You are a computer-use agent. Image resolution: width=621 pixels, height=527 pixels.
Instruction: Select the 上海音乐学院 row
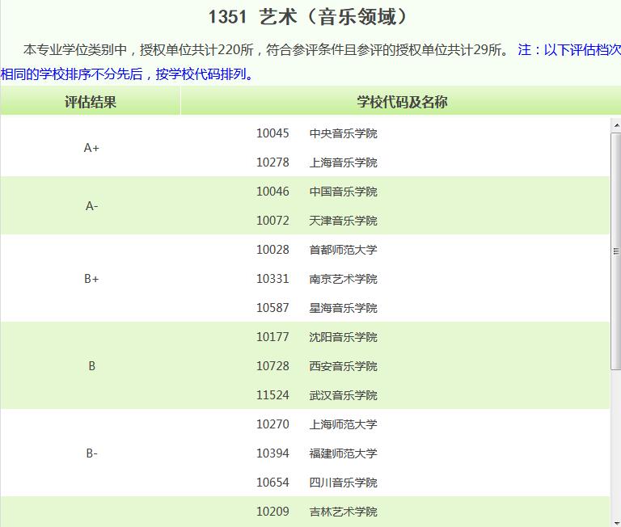click(343, 162)
